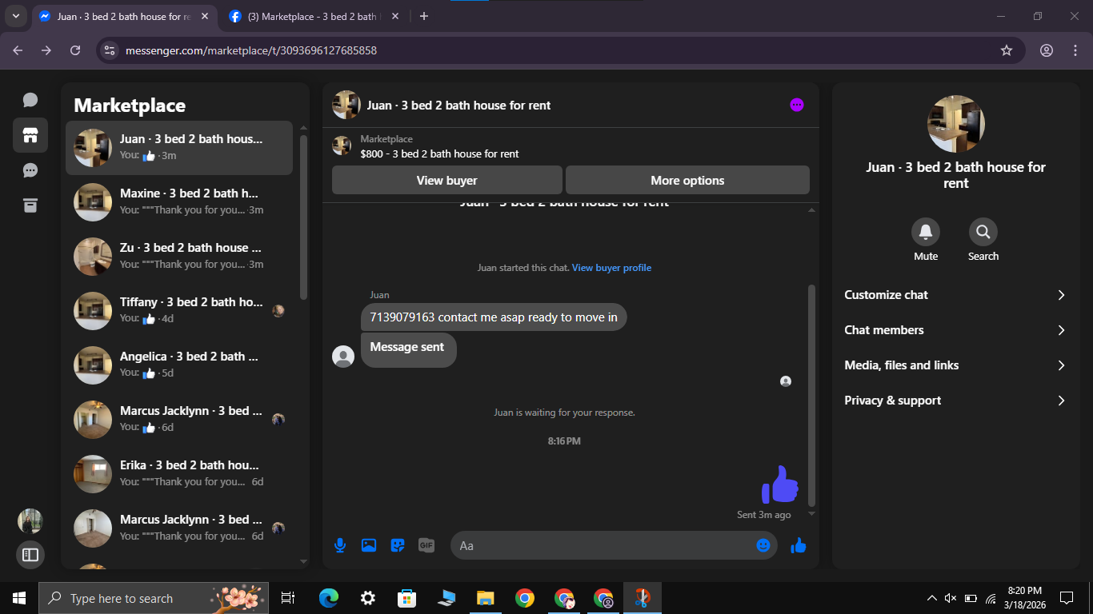Expand Media, files and links section
Viewport: 1093px width, 614px height.
(955, 365)
